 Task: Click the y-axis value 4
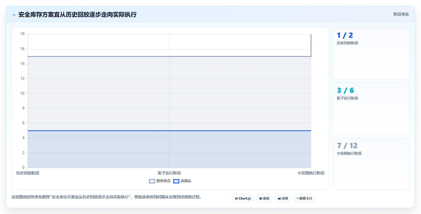[23, 138]
